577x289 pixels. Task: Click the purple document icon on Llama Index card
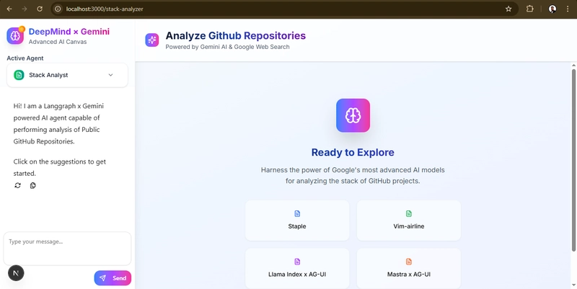point(297,262)
